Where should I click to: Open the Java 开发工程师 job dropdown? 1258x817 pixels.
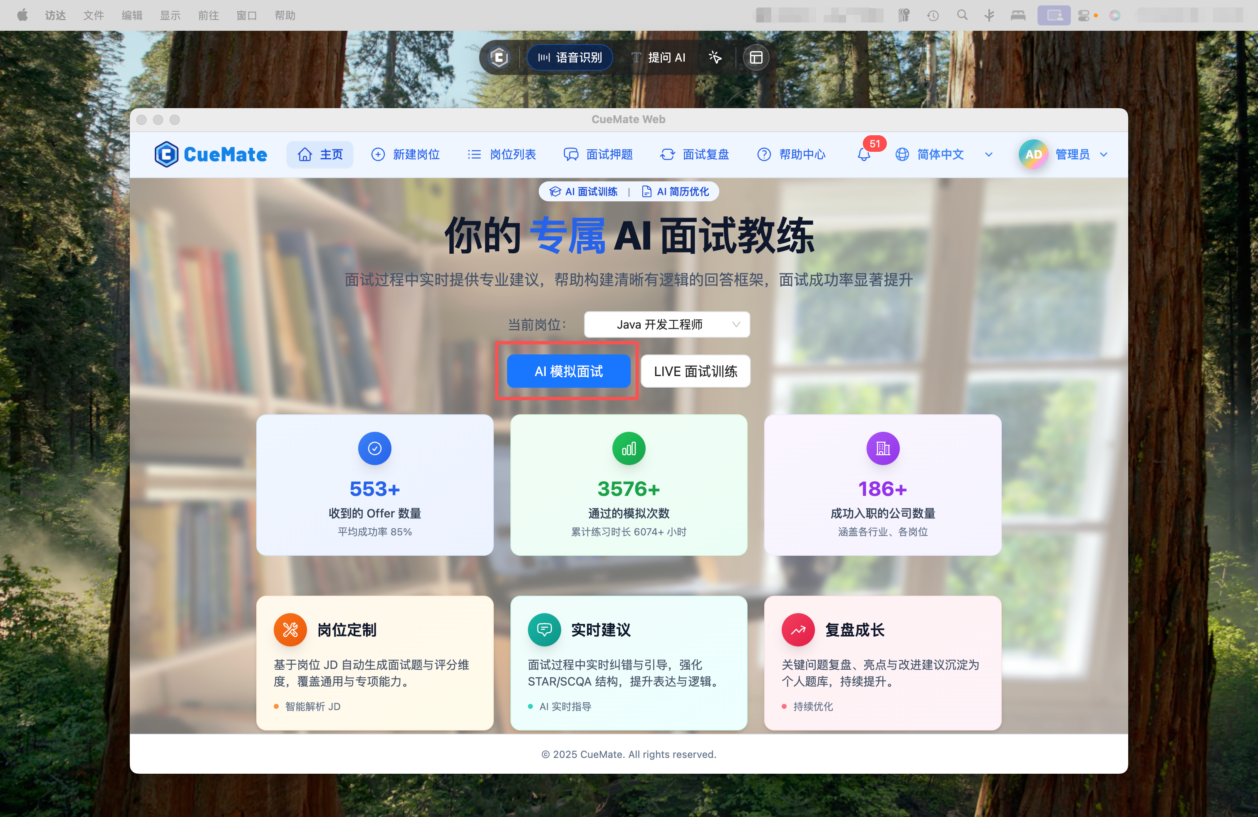click(x=666, y=324)
